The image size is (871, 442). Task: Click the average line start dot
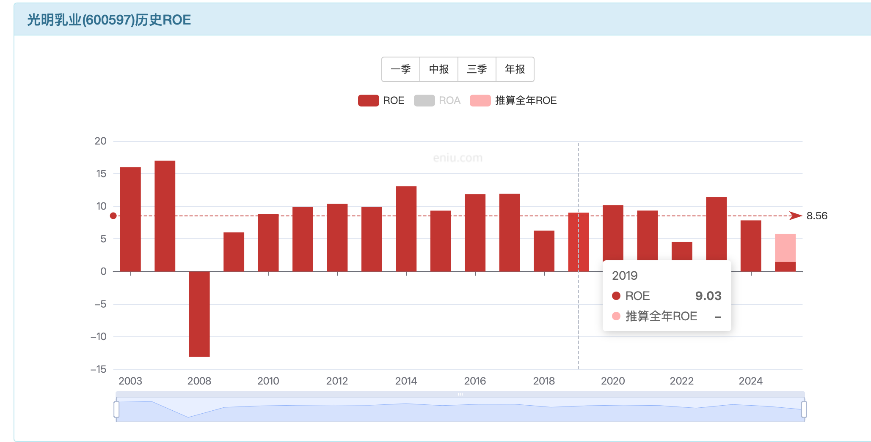point(113,216)
